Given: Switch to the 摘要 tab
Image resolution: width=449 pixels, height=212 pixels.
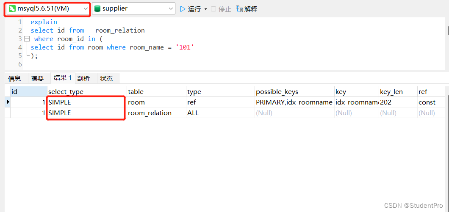Looking at the screenshot, I should (x=38, y=78).
